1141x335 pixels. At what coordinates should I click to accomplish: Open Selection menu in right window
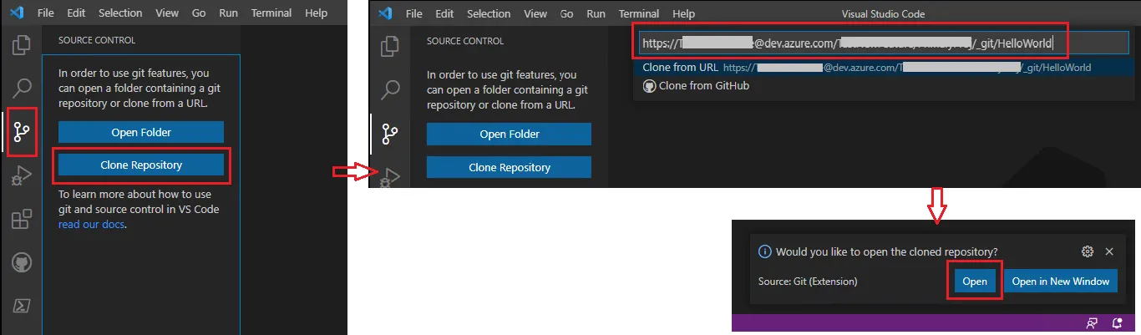tap(489, 14)
